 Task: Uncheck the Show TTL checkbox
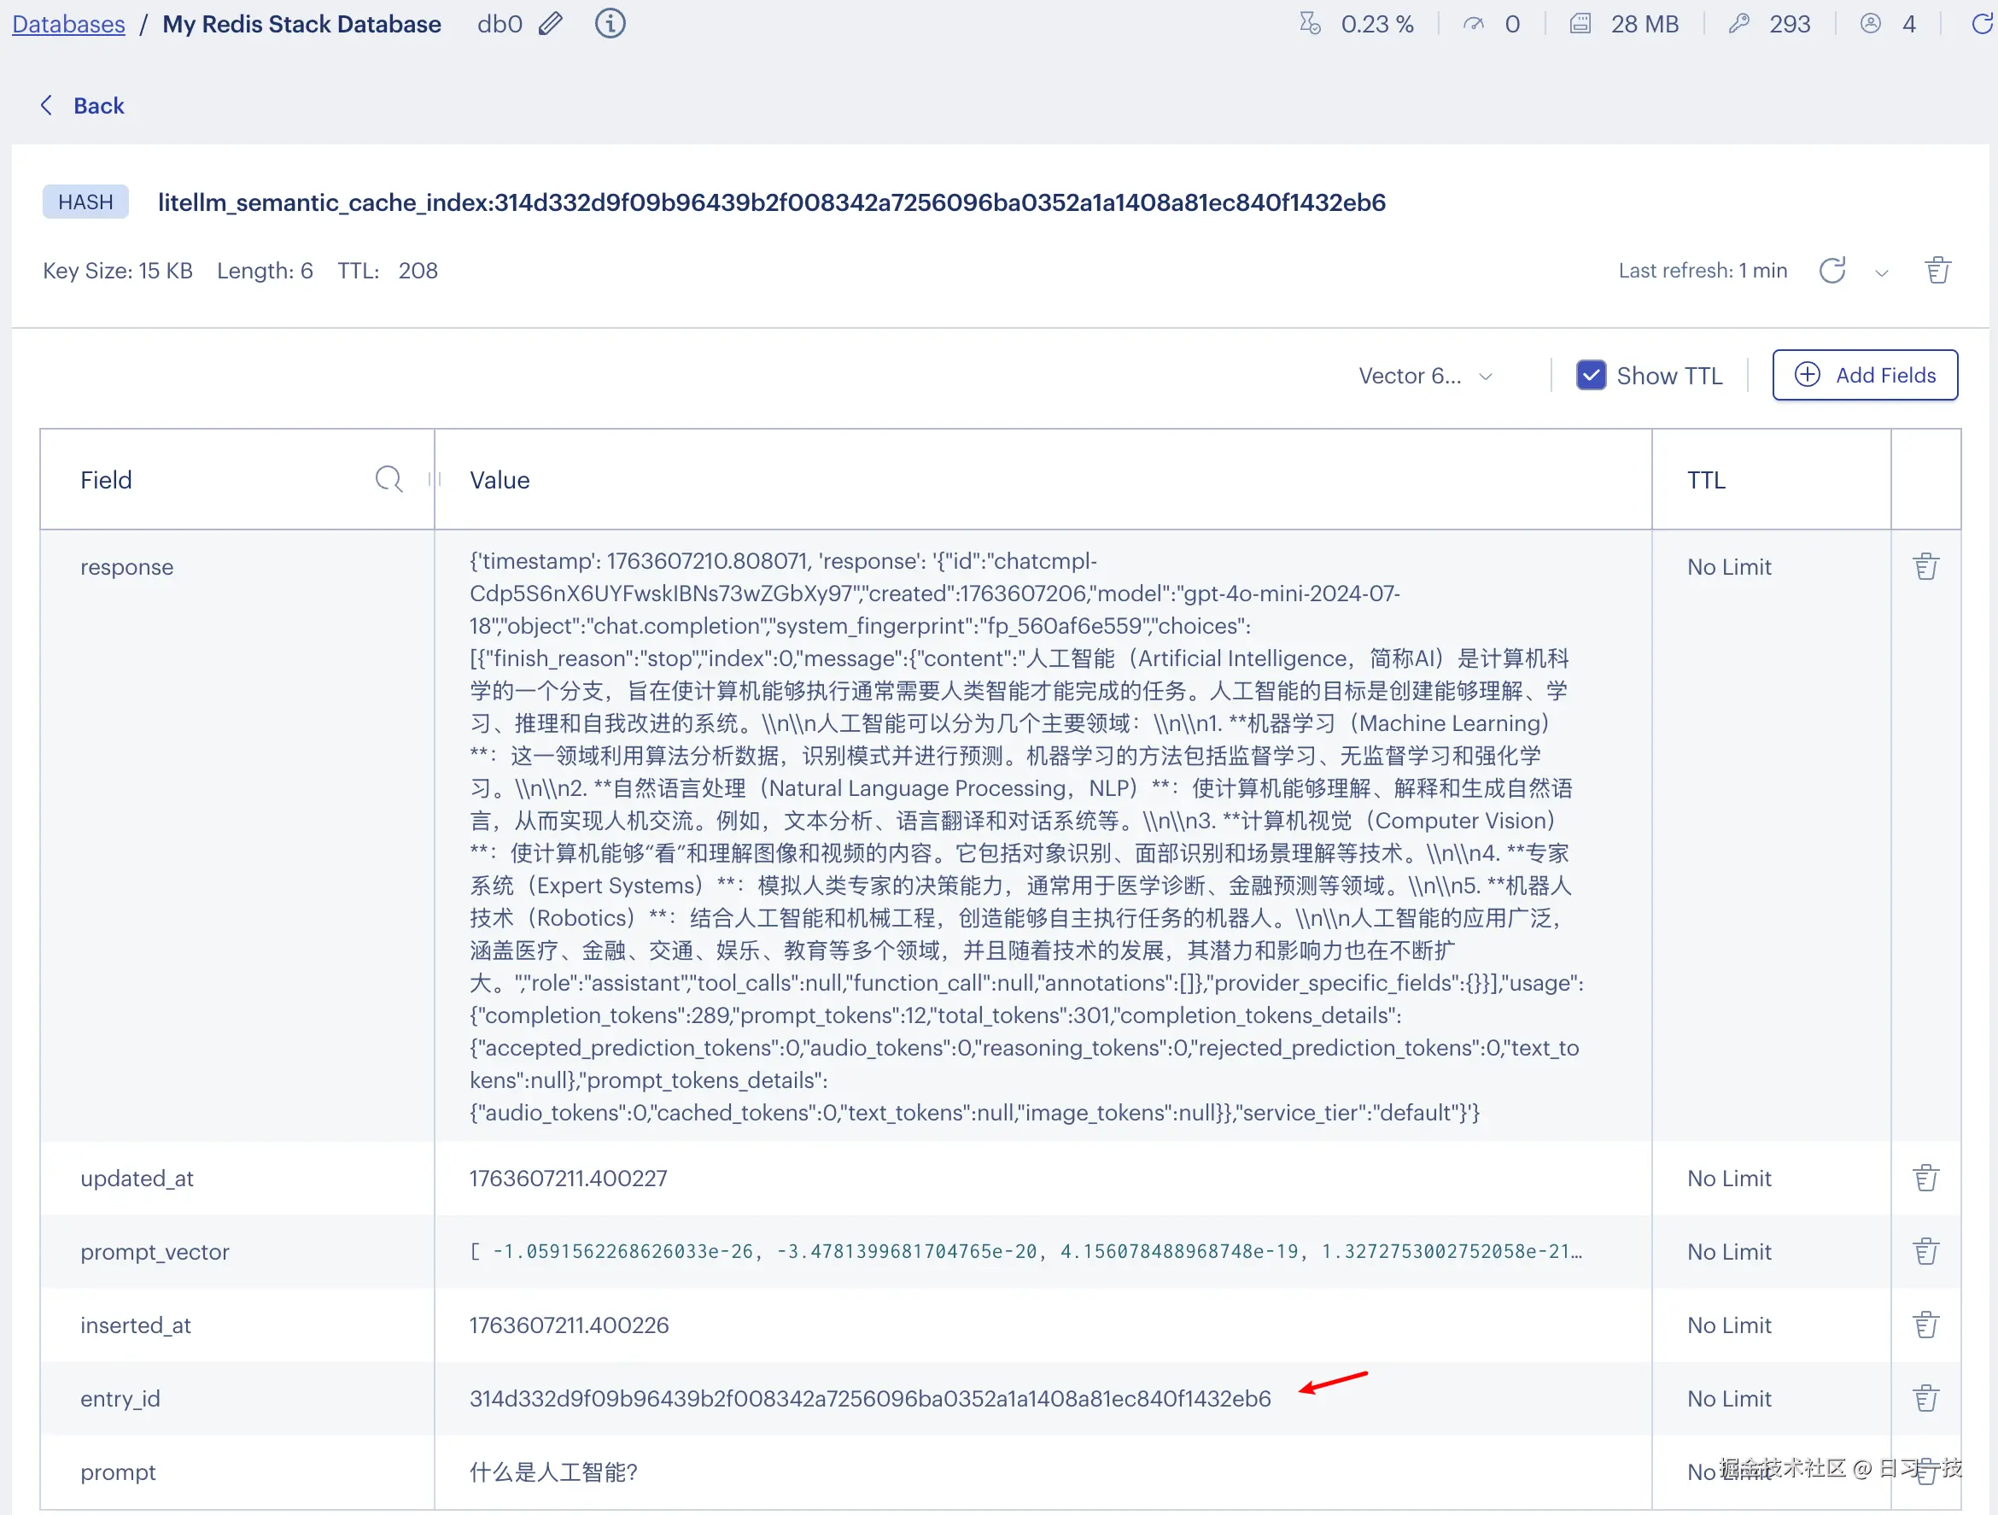click(x=1591, y=375)
